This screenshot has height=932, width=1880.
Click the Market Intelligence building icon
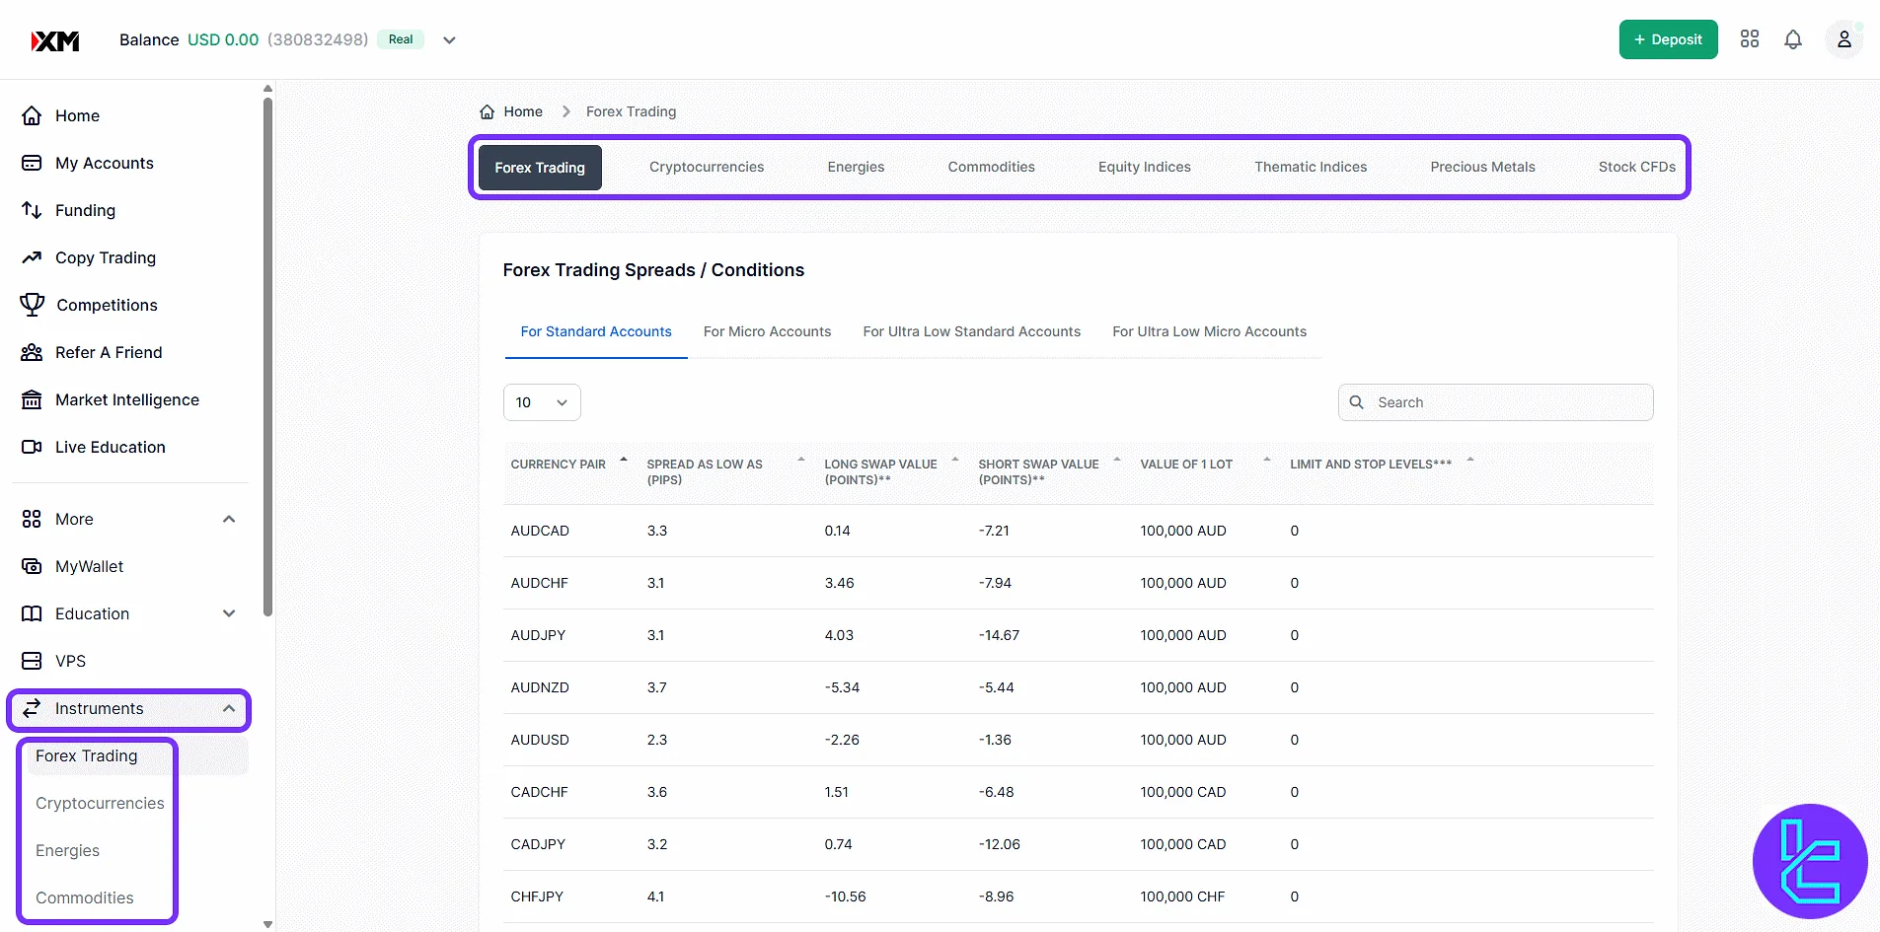coord(32,399)
